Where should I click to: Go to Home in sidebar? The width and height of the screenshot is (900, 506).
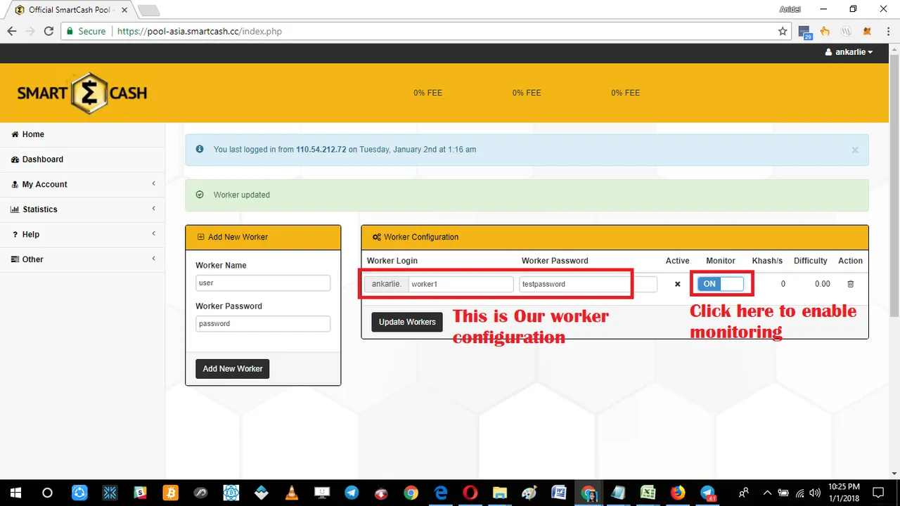82,134
